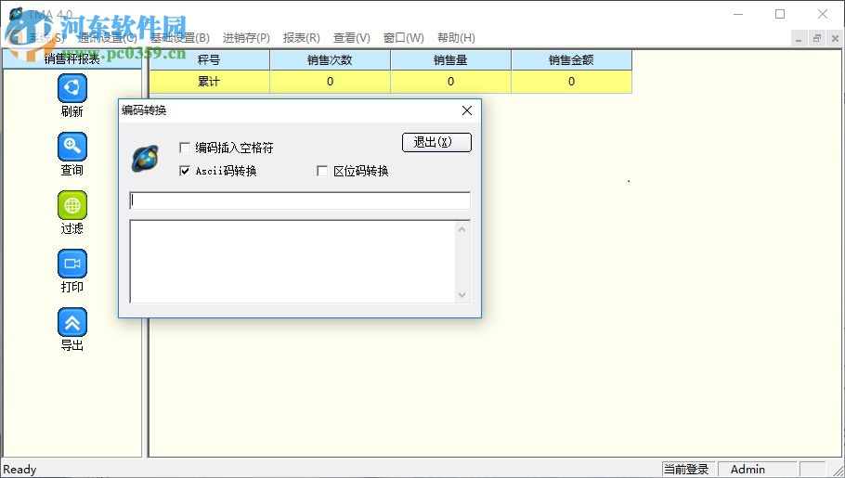Click the 导出 export icon
This screenshot has height=478, width=845.
tap(72, 322)
